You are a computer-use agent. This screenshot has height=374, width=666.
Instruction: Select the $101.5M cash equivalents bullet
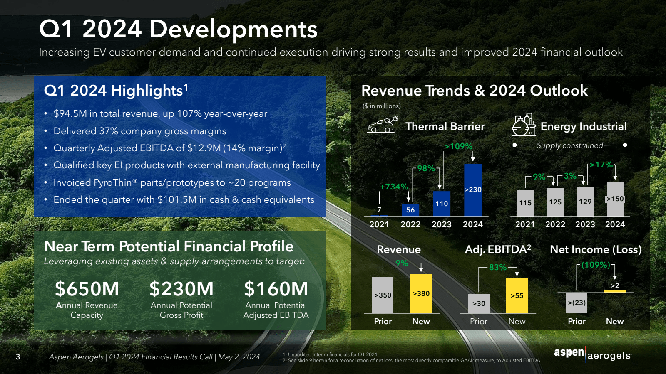184,200
